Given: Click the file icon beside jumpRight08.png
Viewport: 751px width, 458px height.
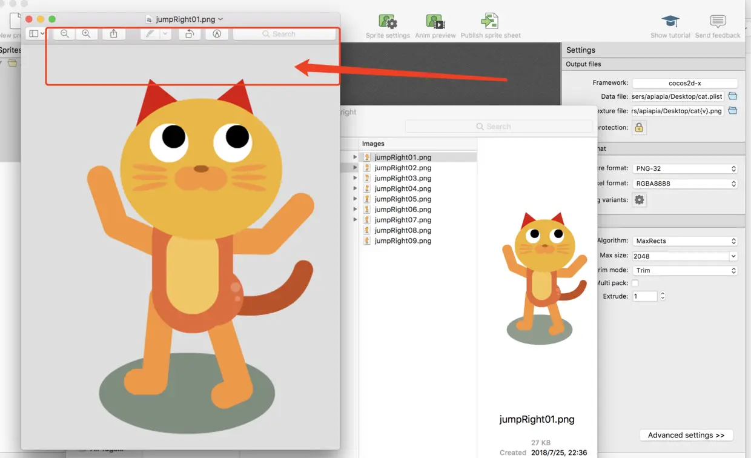Looking at the screenshot, I should pos(367,230).
